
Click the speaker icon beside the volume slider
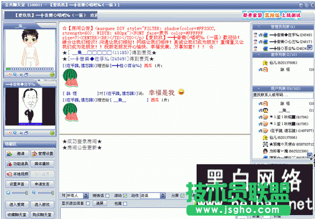click(x=8, y=192)
